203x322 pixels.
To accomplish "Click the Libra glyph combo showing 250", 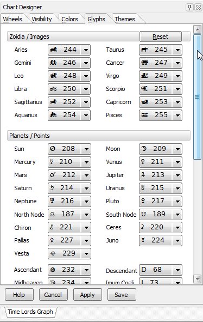I will pyautogui.click(x=69, y=89).
